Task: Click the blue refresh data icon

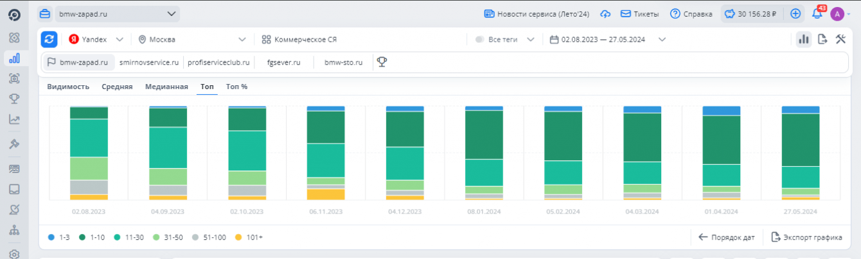Action: tap(49, 39)
